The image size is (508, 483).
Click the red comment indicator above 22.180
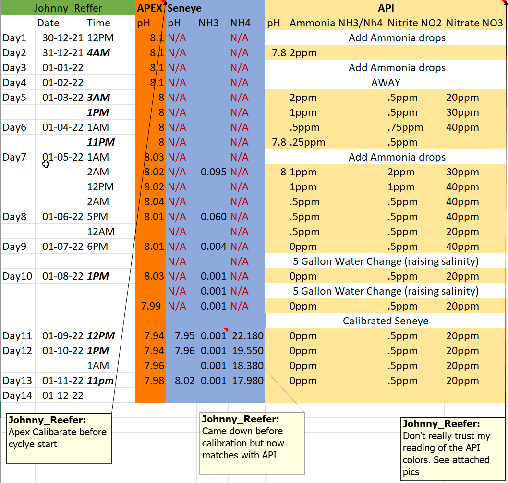click(226, 330)
